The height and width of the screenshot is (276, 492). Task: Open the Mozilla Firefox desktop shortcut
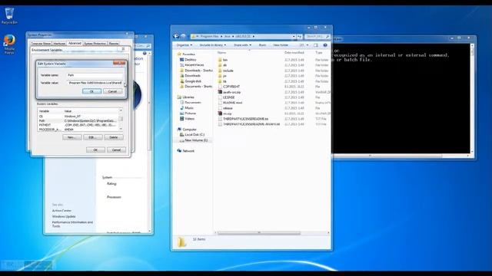[x=9, y=44]
